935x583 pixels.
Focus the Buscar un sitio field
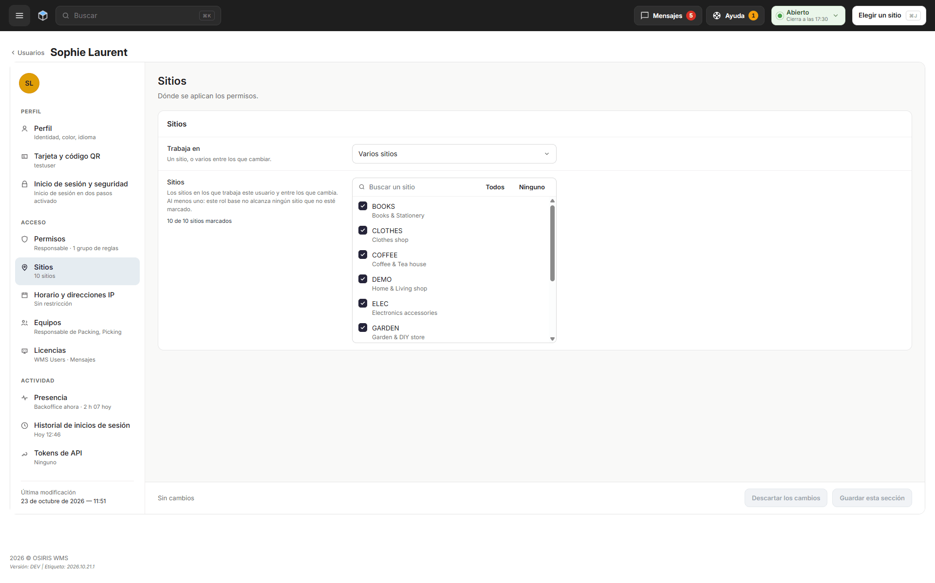point(419,187)
